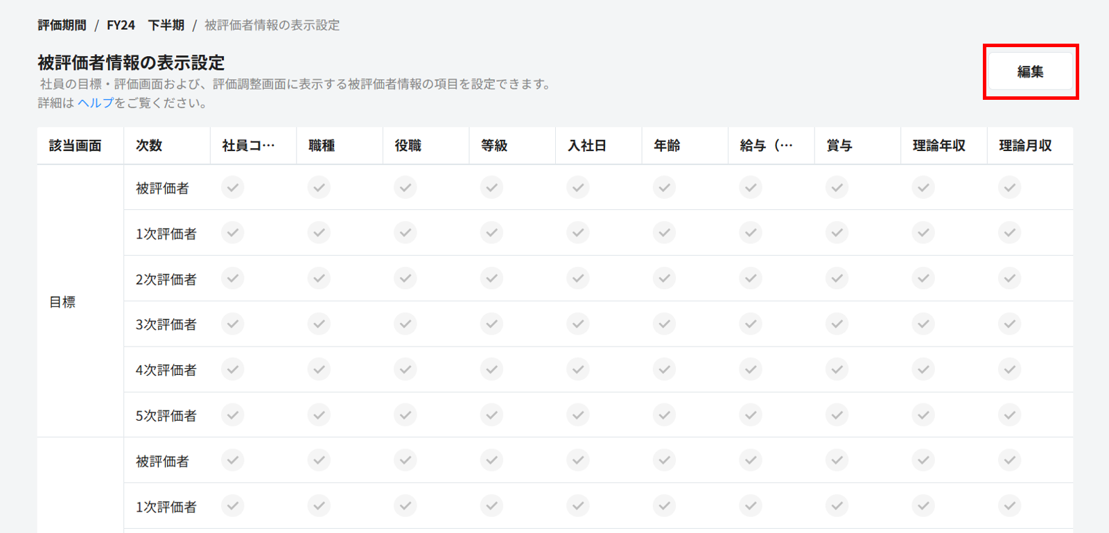Toggle 職種 check for 目標 1次評価者 row
The height and width of the screenshot is (533, 1109).
coord(319,233)
